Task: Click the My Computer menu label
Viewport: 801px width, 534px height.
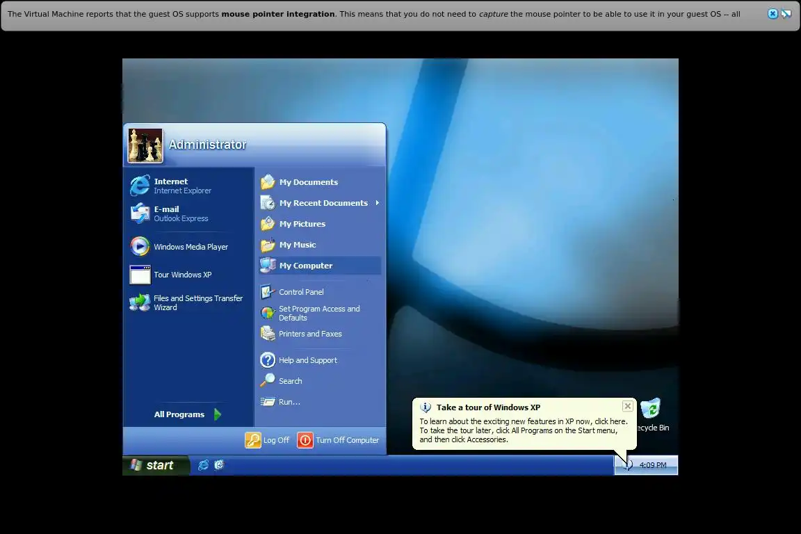Action: click(306, 266)
